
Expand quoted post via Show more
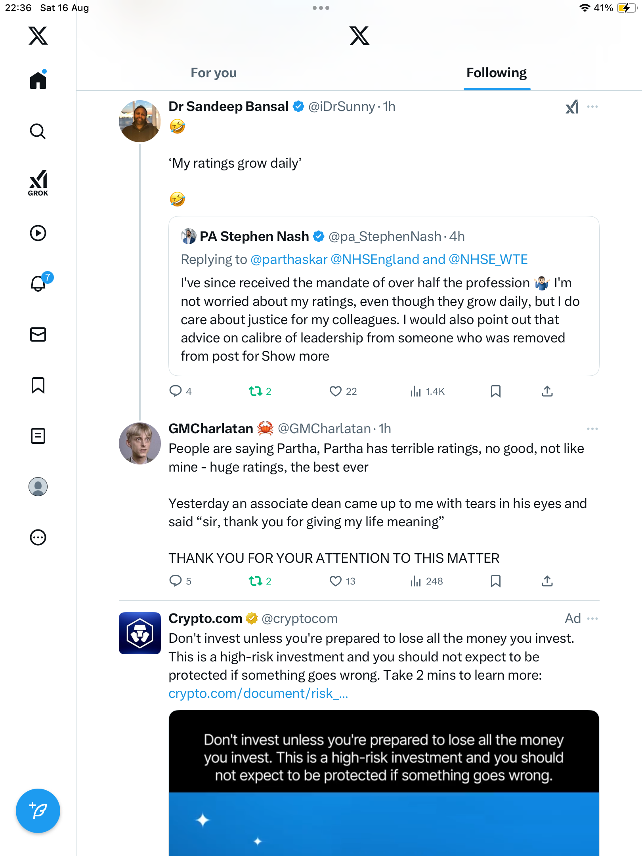coord(295,356)
